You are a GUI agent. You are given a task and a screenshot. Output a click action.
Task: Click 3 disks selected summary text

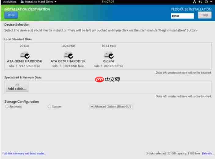click(x=173, y=153)
